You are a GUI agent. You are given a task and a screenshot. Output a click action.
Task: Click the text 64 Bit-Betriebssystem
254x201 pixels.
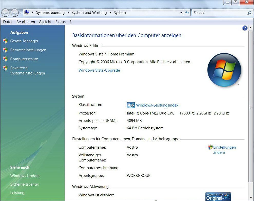145,128
